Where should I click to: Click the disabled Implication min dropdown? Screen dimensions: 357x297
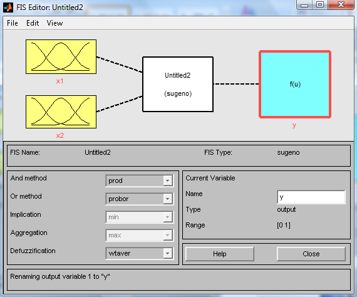pyautogui.click(x=139, y=217)
